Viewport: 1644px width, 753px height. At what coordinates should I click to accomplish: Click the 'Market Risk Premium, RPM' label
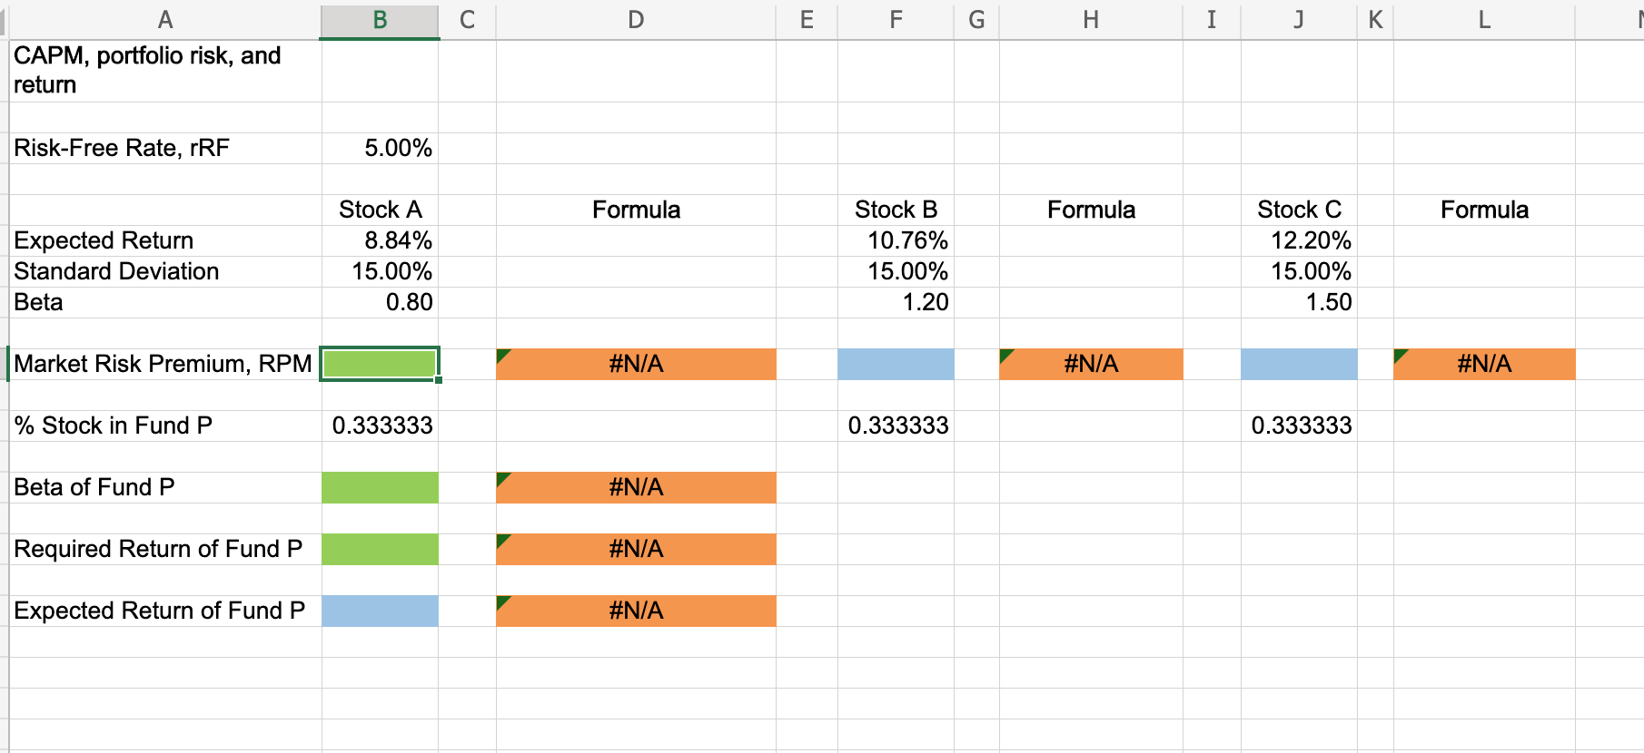click(x=163, y=364)
